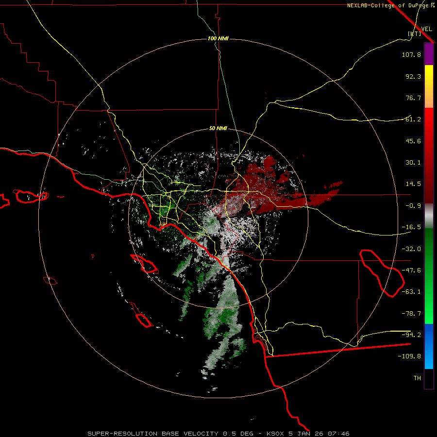Click the -32.0 velocity scale value

pos(411,249)
